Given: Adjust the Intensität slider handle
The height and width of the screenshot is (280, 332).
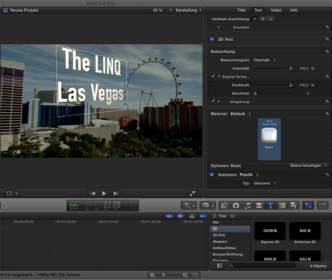Looking at the screenshot, I should coord(291,68).
